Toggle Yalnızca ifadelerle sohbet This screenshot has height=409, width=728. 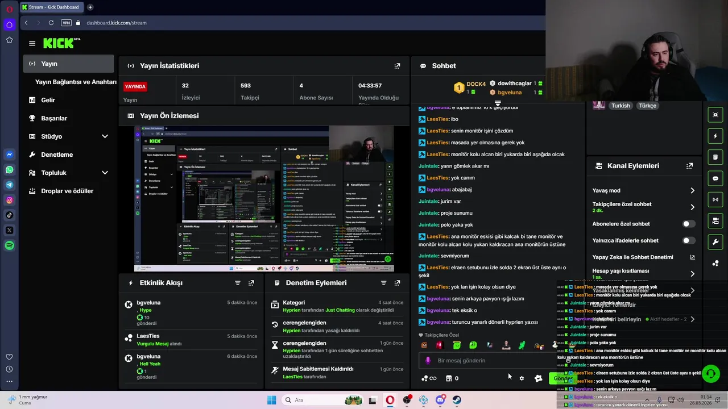[689, 241]
